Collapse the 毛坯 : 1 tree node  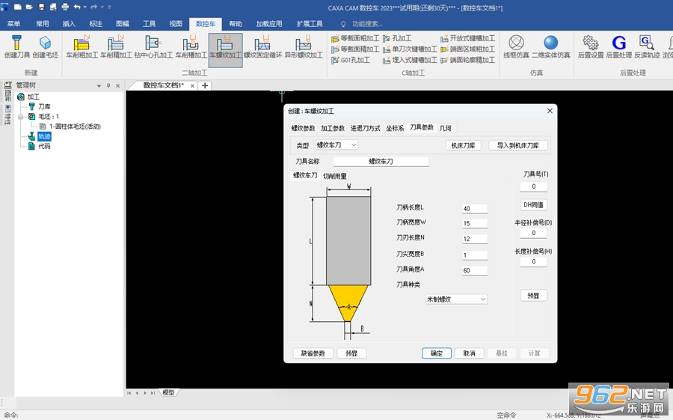click(x=20, y=117)
